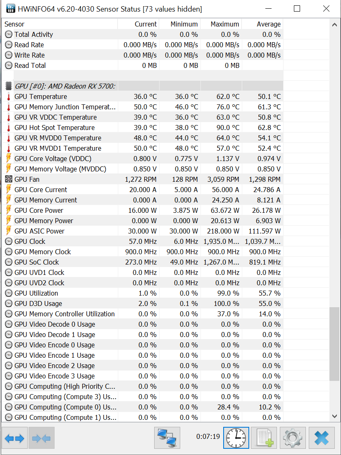Image resolution: width=341 pixels, height=455 pixels.
Task: Click the GPU chip icon beside AMD Radeon RX 5700
Action: click(x=9, y=86)
